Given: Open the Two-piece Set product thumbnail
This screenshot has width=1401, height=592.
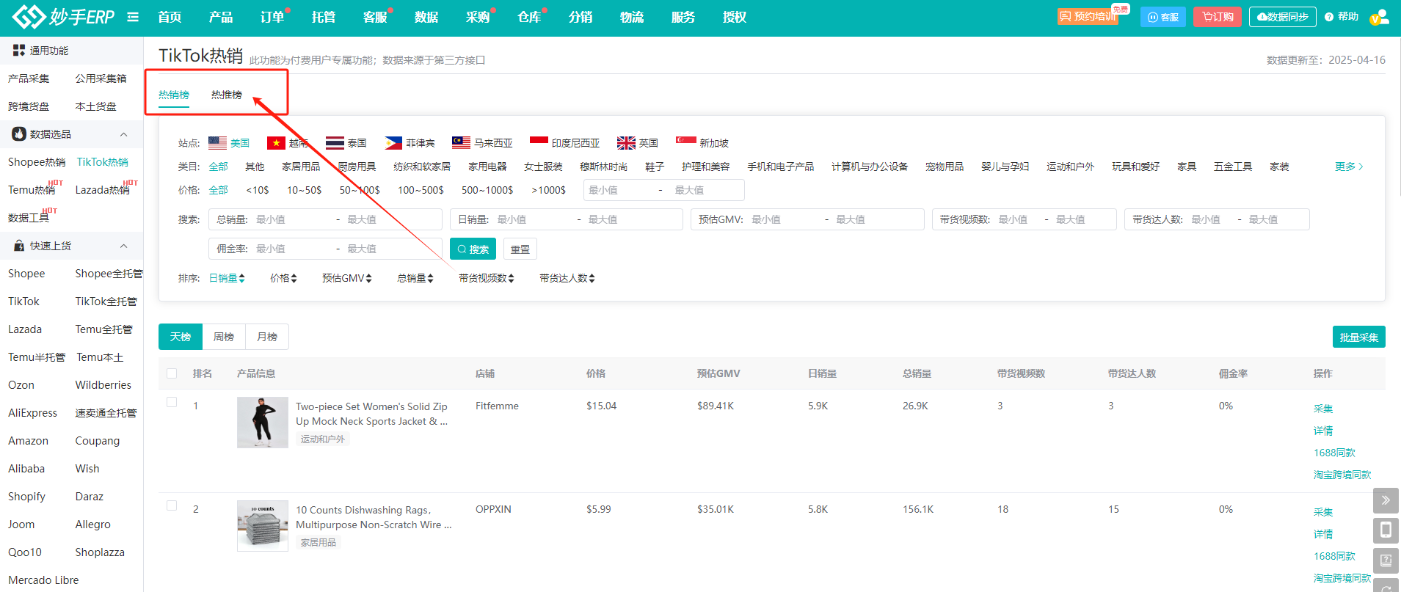Looking at the screenshot, I should tap(263, 423).
